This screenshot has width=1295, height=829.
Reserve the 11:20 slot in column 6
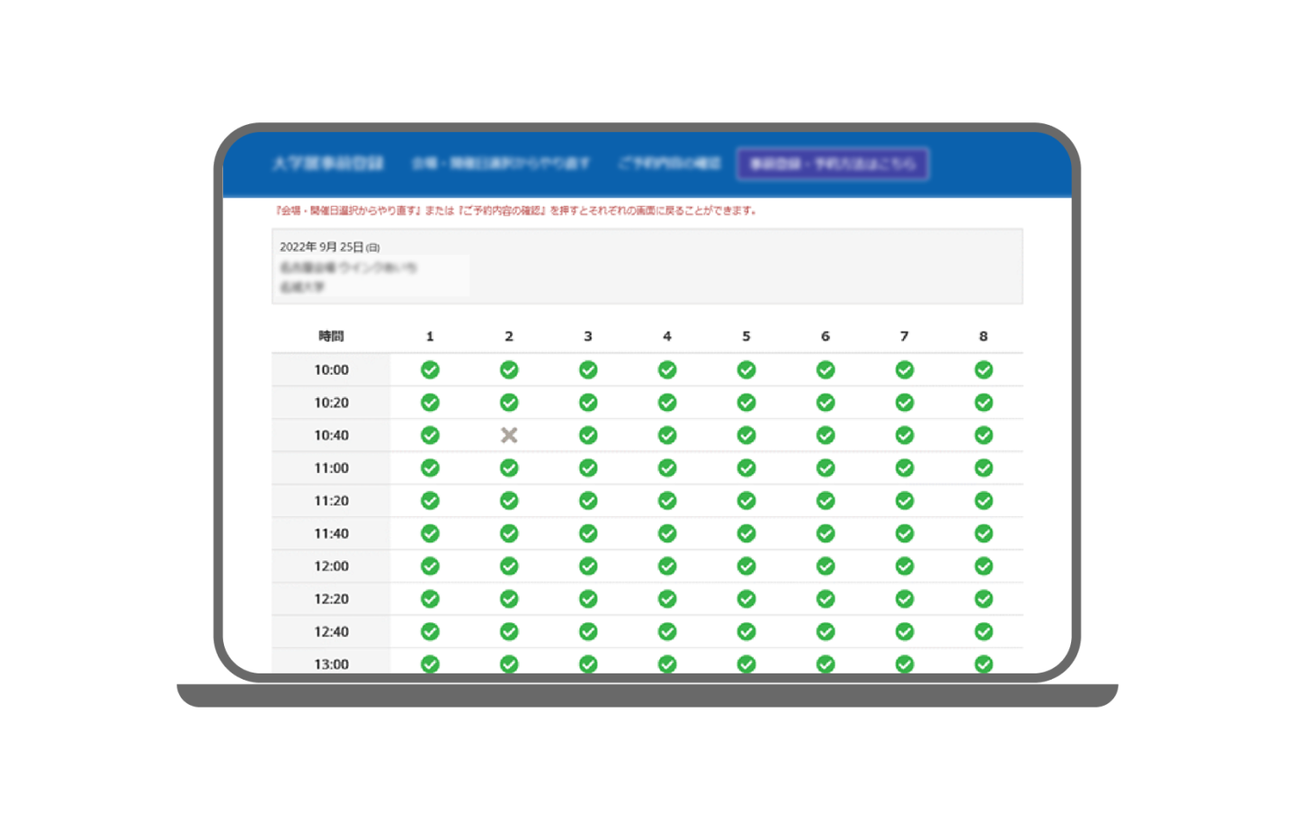point(826,501)
